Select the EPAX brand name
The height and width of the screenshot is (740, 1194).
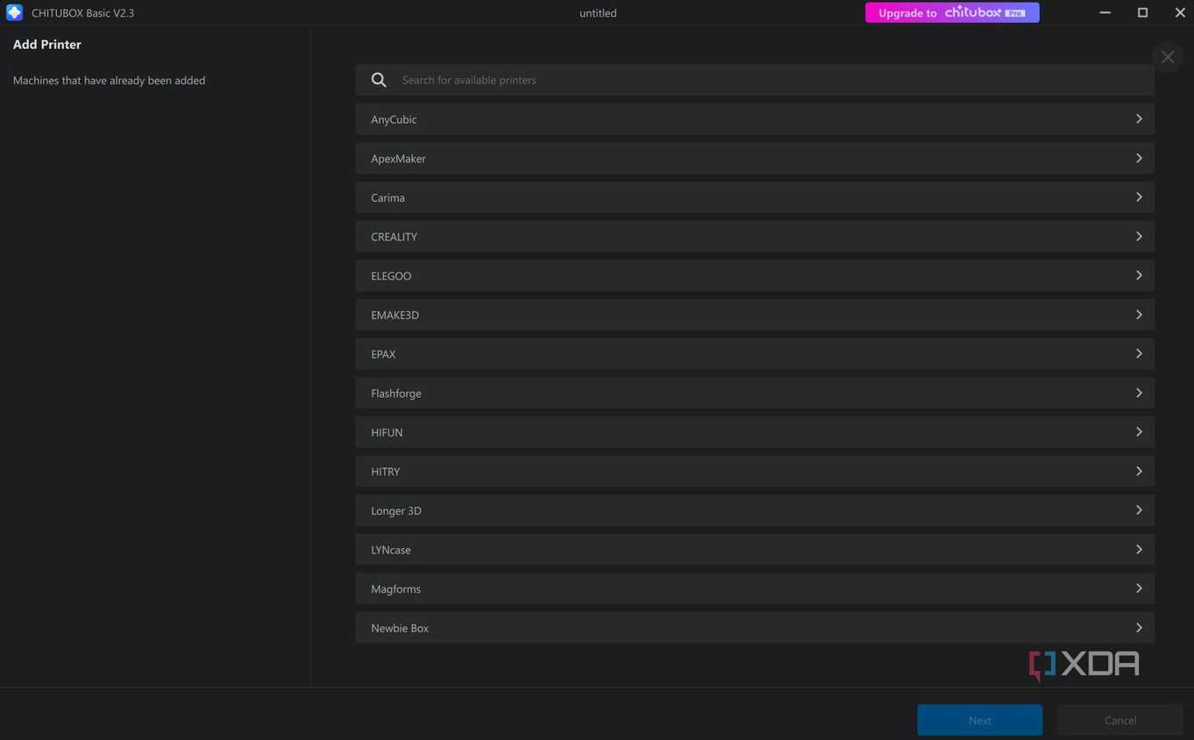click(383, 354)
